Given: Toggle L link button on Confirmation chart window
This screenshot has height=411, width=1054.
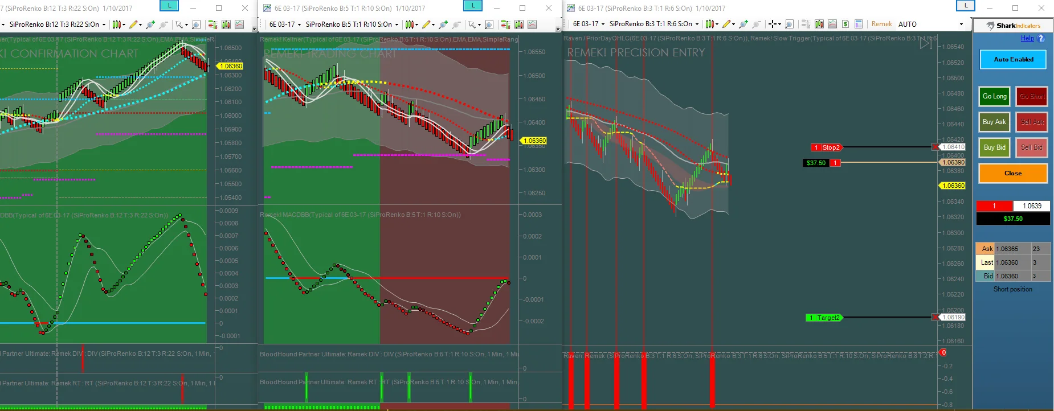Looking at the screenshot, I should (169, 6).
